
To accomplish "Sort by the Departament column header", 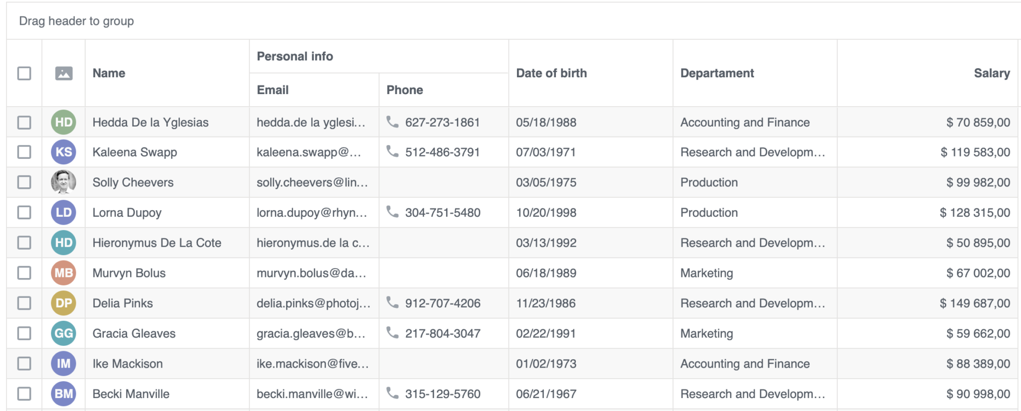I will pyautogui.click(x=755, y=73).
